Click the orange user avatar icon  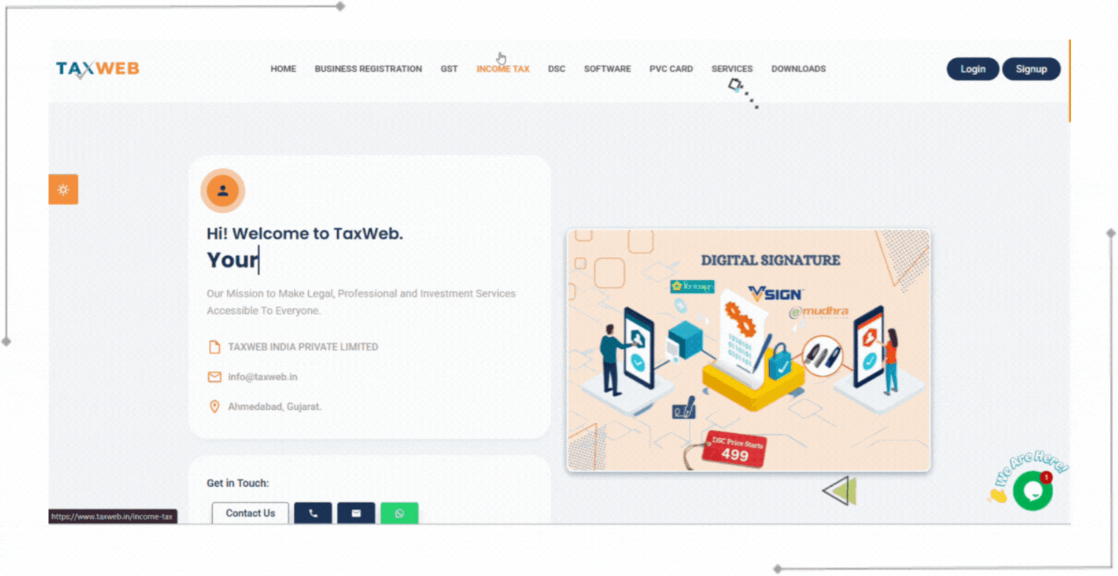pyautogui.click(x=223, y=190)
